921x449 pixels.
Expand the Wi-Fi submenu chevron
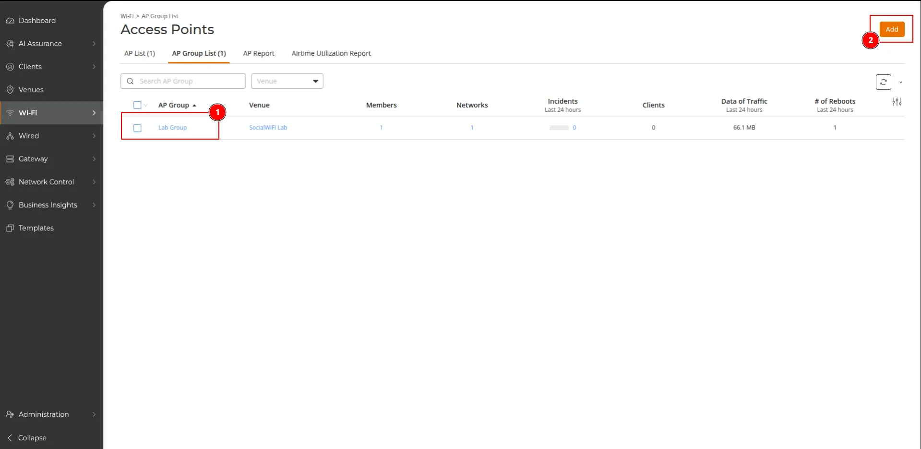[94, 113]
